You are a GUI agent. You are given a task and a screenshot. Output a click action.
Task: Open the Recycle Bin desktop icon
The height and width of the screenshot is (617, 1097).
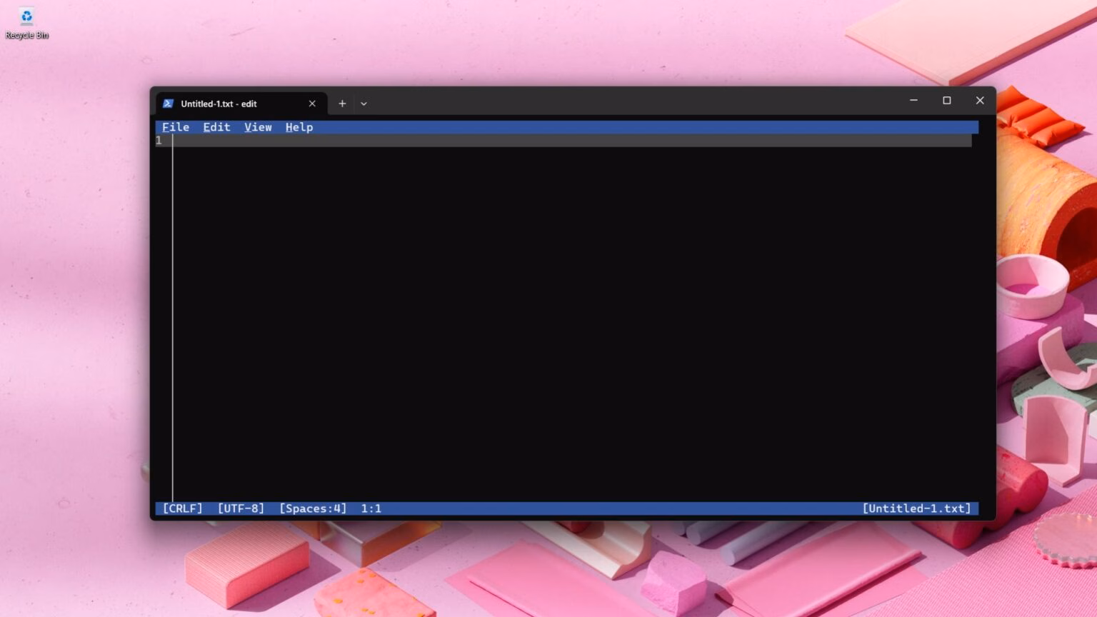click(26, 21)
